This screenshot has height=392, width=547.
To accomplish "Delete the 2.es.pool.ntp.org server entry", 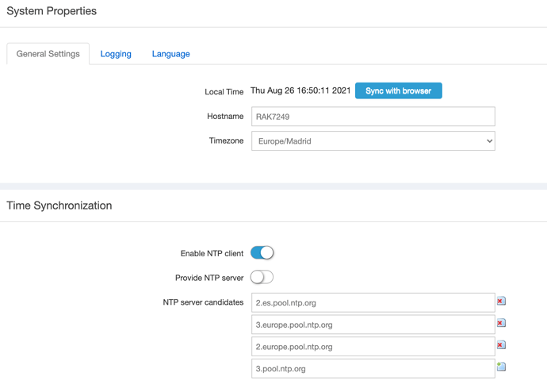I will (501, 302).
